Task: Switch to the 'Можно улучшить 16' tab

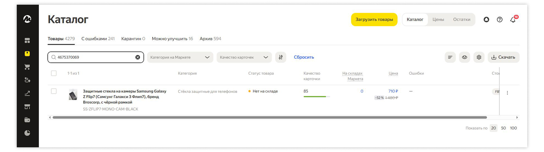Action: point(172,39)
